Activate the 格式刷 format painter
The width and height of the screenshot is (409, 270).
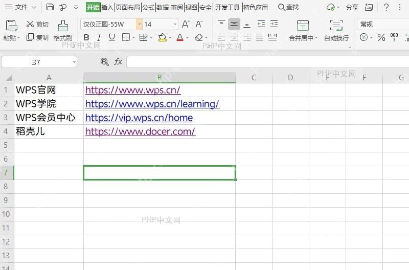62,31
